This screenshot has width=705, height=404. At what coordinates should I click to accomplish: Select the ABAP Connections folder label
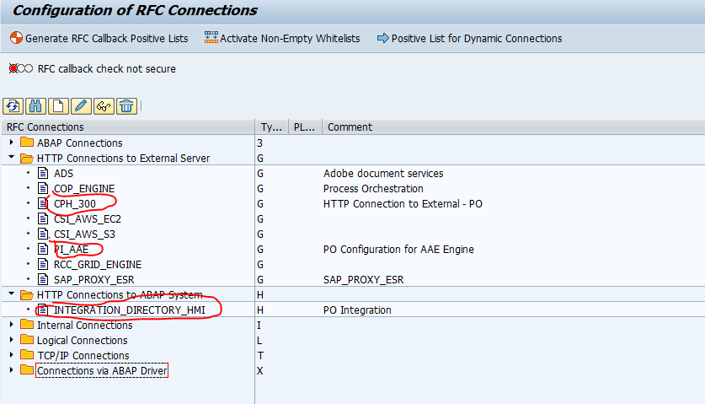coord(79,143)
